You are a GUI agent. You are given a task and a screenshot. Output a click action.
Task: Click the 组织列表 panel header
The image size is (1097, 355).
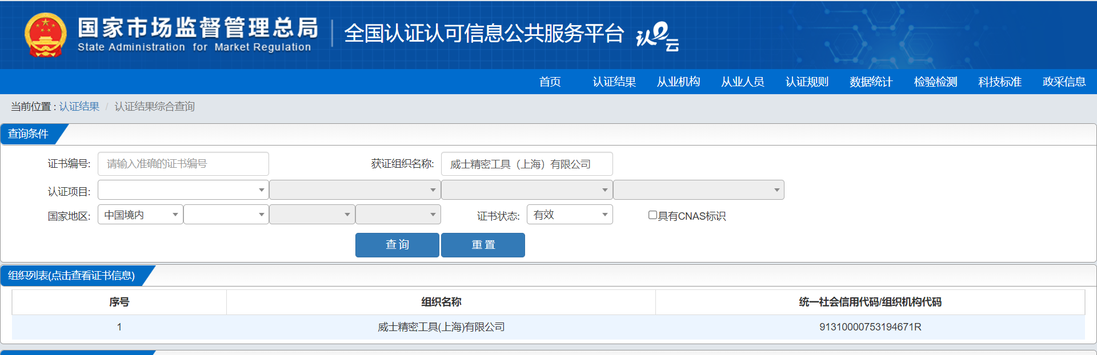[x=71, y=276]
